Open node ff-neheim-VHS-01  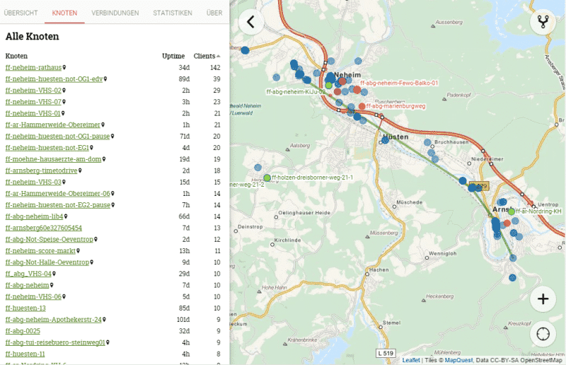click(x=33, y=113)
